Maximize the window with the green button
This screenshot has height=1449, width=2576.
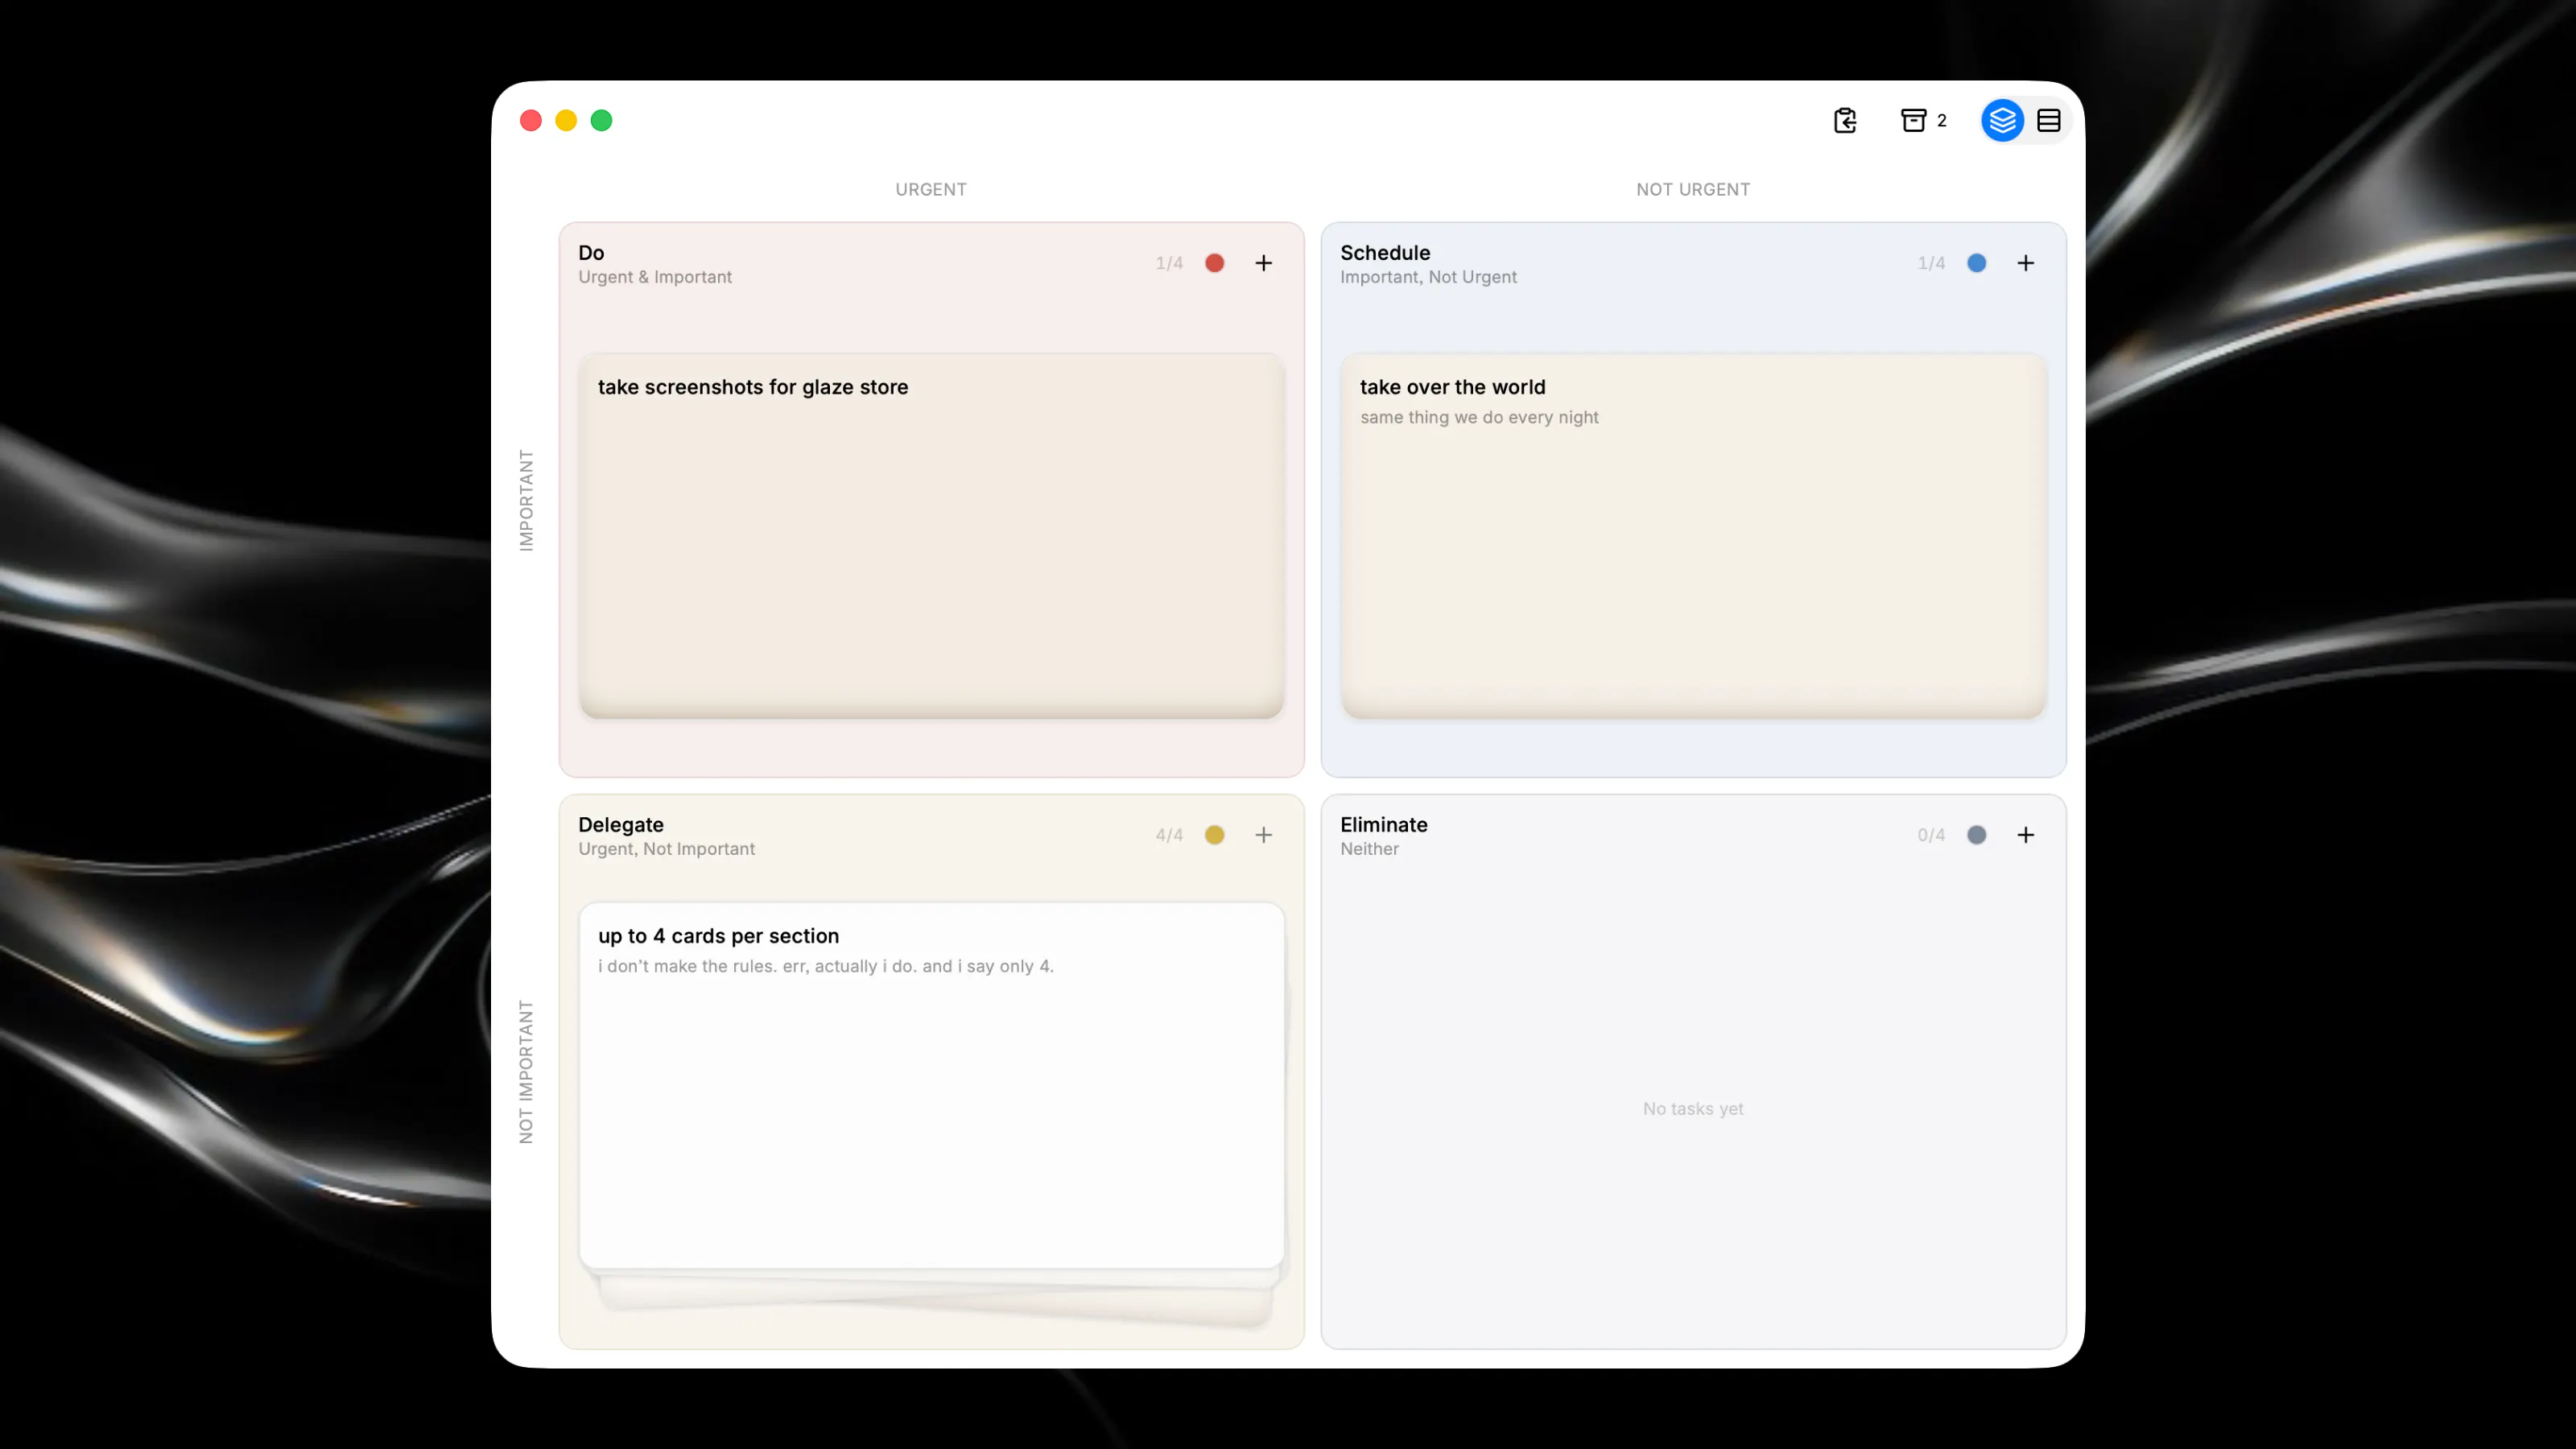click(601, 120)
